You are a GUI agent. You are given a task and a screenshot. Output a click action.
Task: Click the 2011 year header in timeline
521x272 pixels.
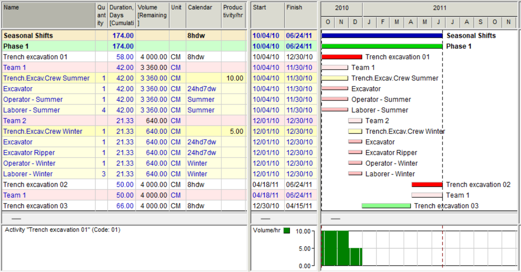[440, 8]
